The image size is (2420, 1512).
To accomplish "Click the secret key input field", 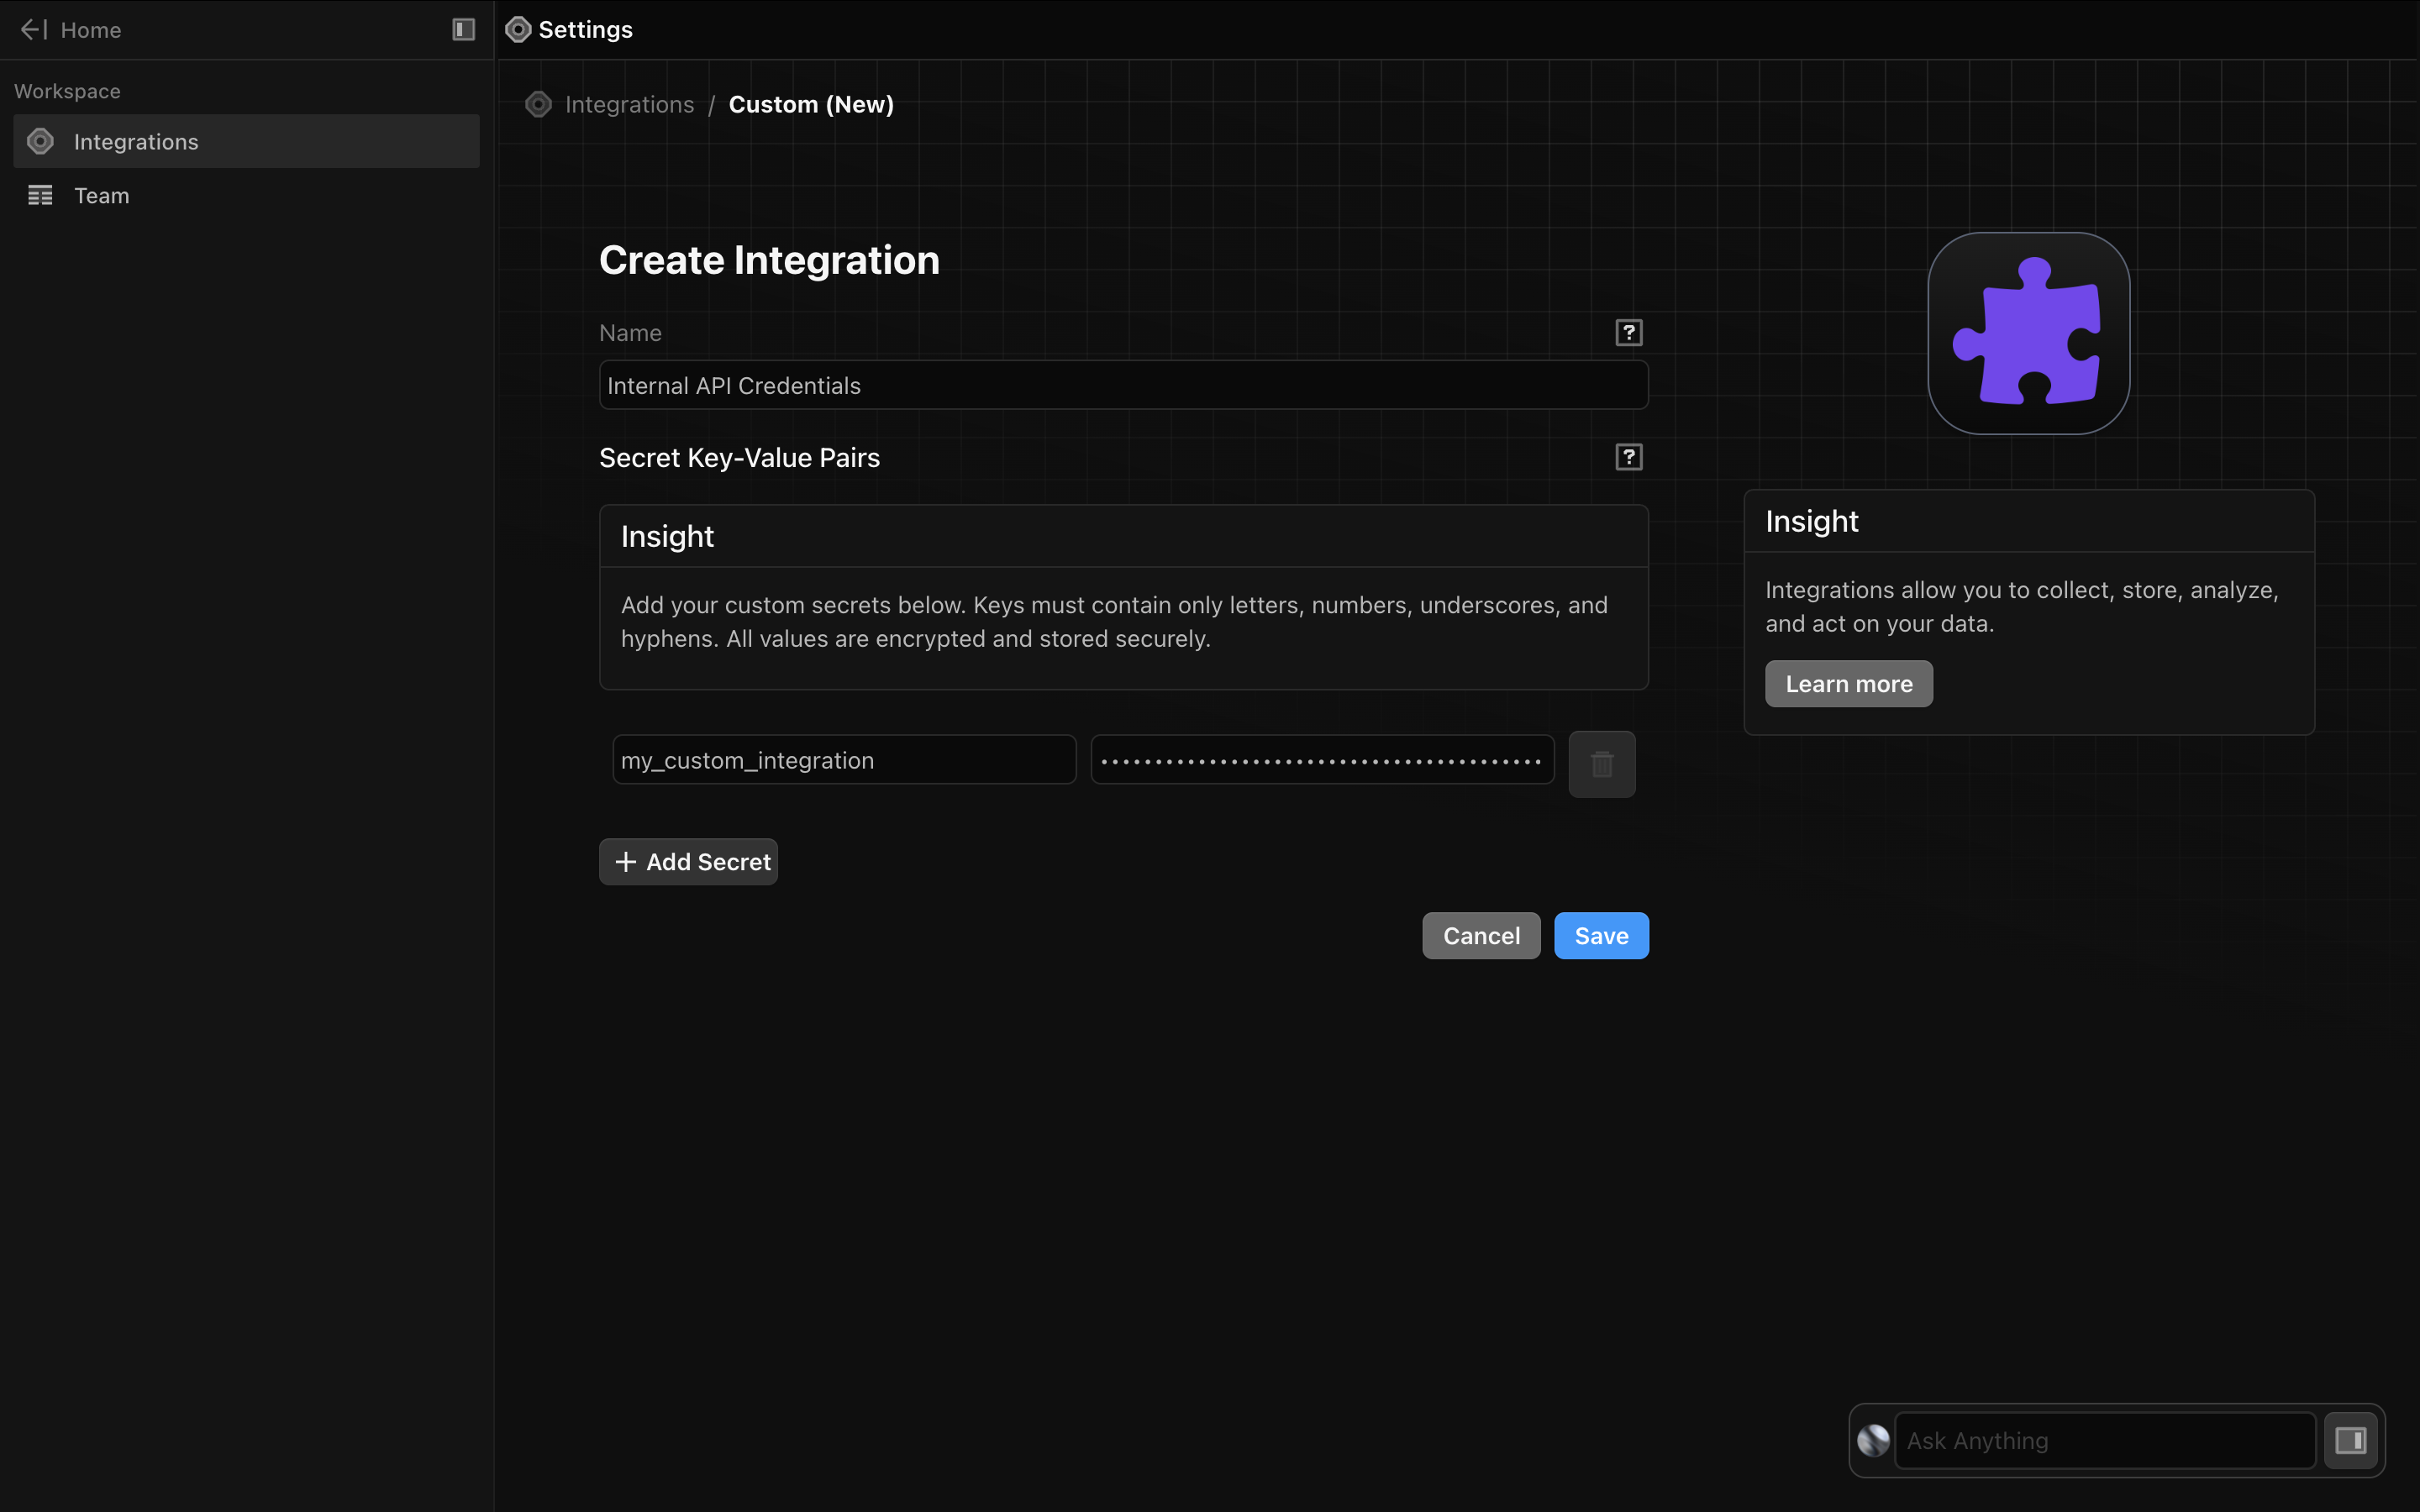I will pos(843,760).
